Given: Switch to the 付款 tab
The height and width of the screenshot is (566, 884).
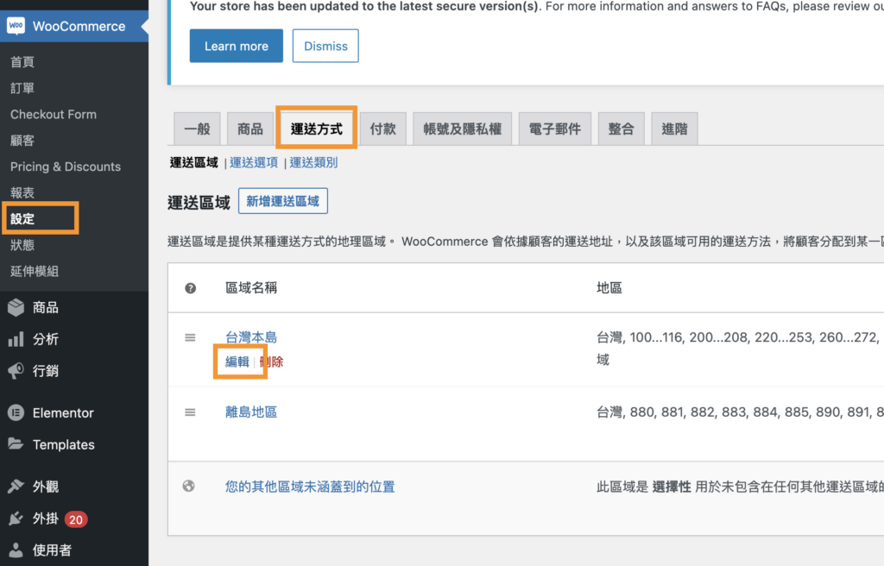Looking at the screenshot, I should [x=382, y=128].
